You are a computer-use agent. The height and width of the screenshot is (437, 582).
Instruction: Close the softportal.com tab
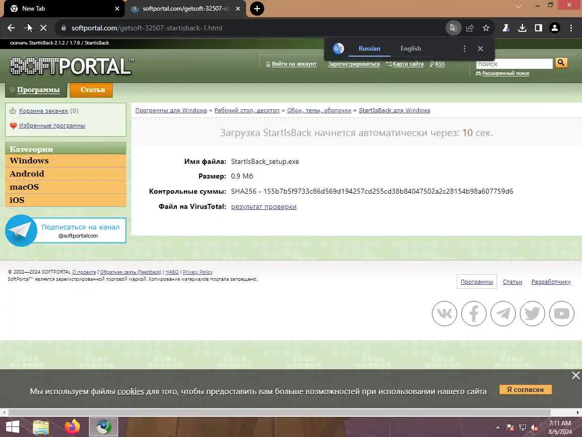coord(238,9)
